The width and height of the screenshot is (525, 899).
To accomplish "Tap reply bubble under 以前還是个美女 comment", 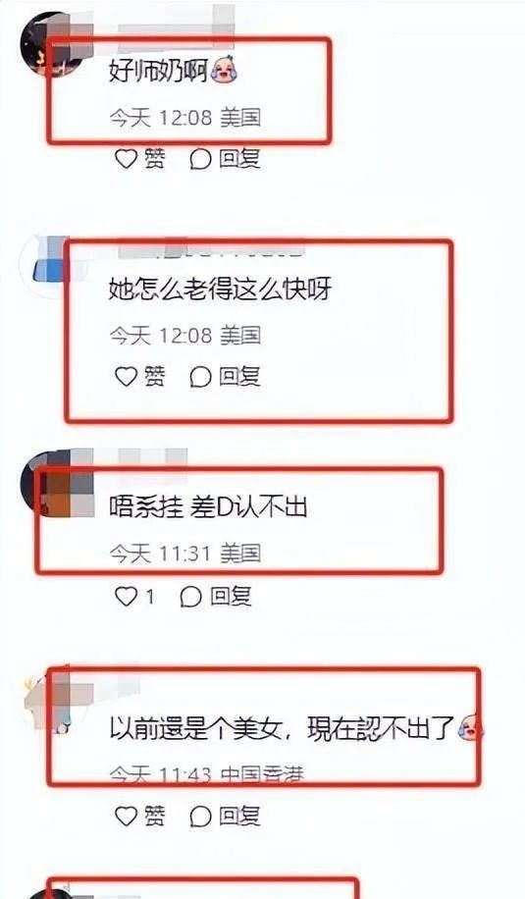I will pyautogui.click(x=200, y=817).
